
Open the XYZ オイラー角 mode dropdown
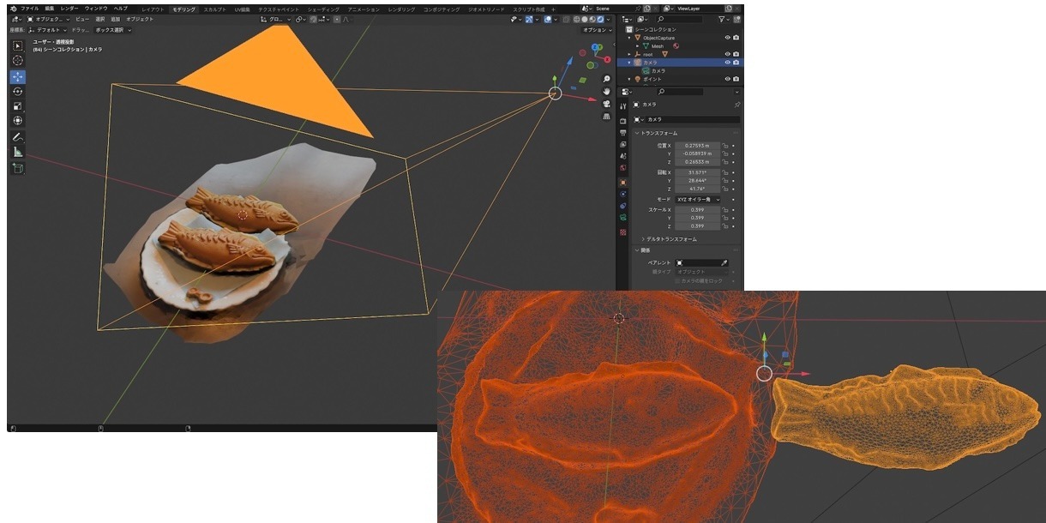pos(698,199)
